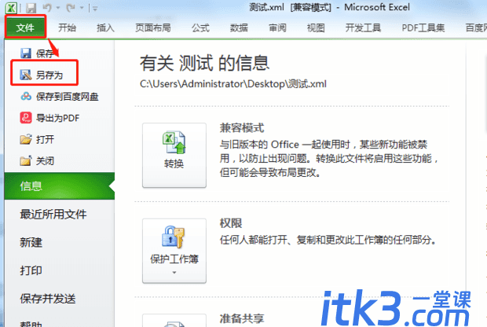Switch to the 插入 ribbon tab
Image resolution: width=487 pixels, height=327 pixels.
coord(105,28)
